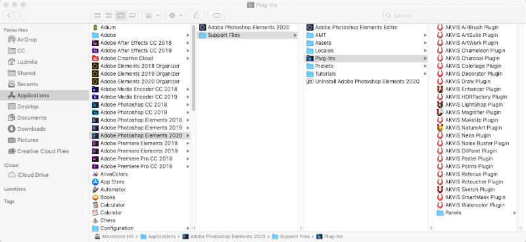Select the Calculator app icon
Image resolution: width=526 pixels, height=242 pixels.
(x=95, y=205)
